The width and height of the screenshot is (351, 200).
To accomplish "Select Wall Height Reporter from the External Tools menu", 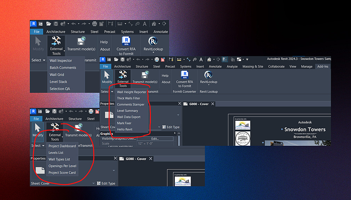I will click(131, 92).
